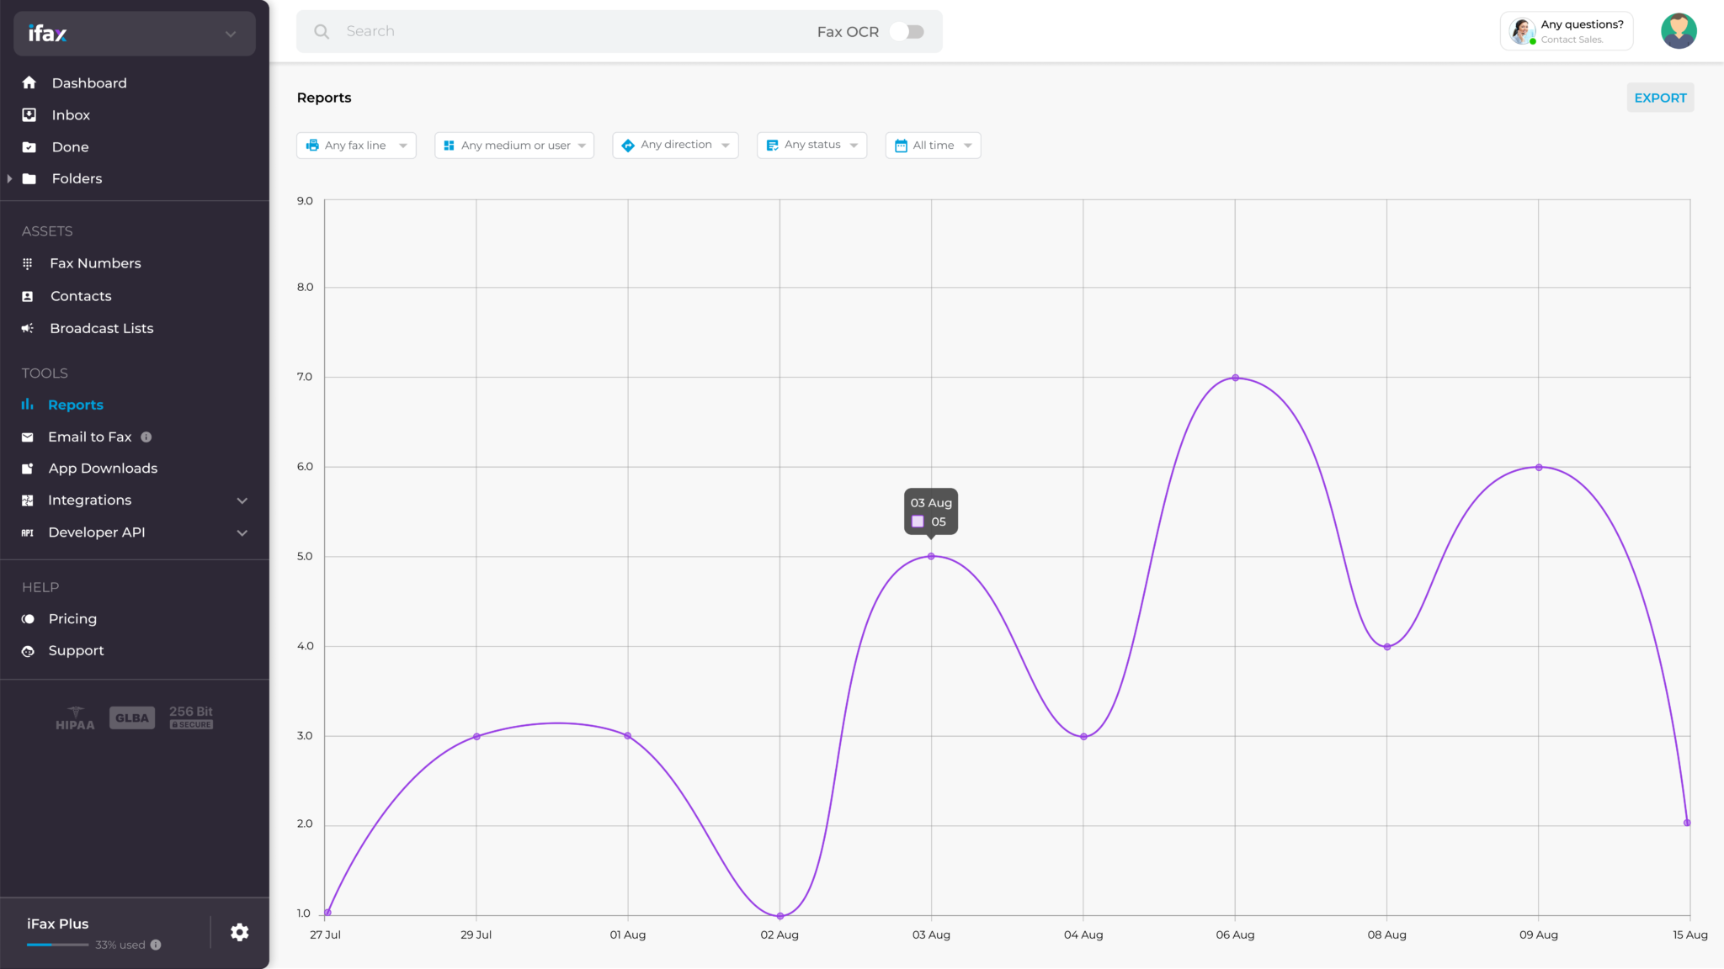Click the Support headset icon
The width and height of the screenshot is (1724, 969).
pos(28,651)
